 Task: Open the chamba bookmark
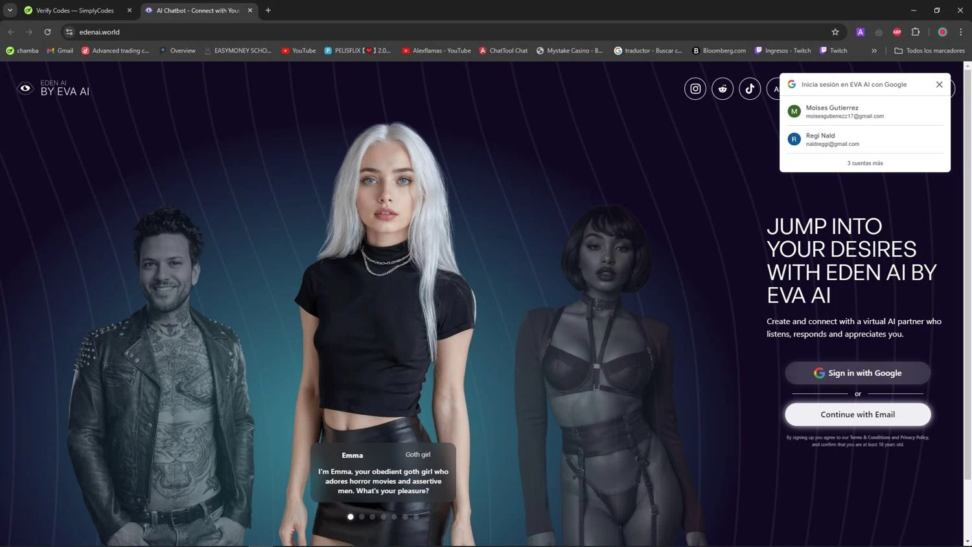pyautogui.click(x=23, y=51)
